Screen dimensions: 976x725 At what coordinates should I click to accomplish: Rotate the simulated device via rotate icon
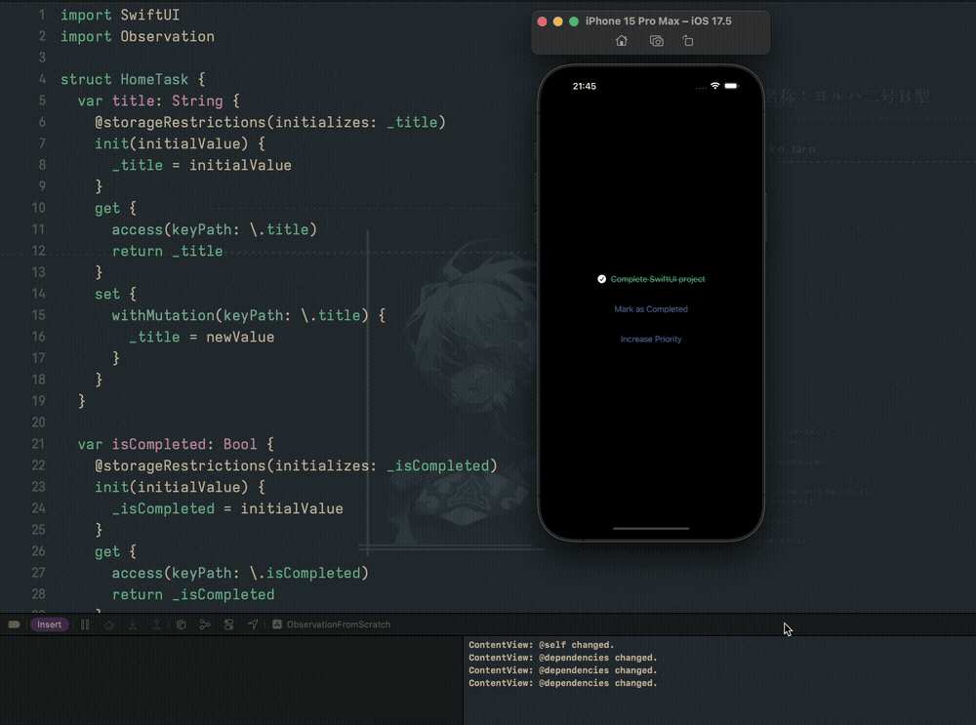688,41
